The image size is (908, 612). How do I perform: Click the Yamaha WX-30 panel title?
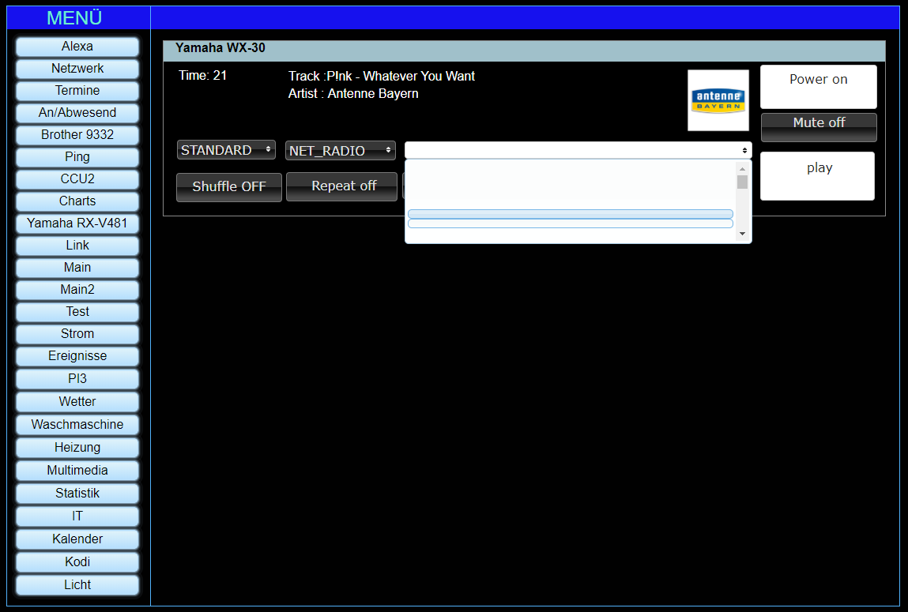[220, 48]
